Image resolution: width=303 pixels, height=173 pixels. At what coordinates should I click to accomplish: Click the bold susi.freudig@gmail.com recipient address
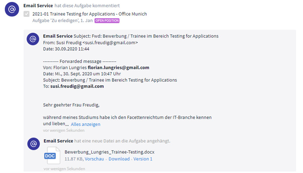[x=77, y=86]
